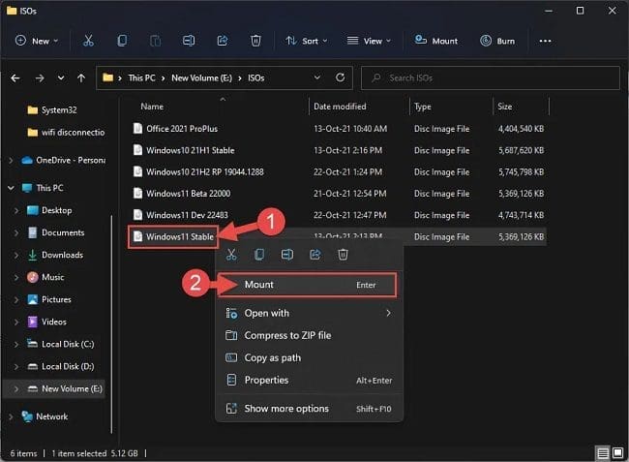
Task: Select the Windows11 Stable file
Action: 180,237
